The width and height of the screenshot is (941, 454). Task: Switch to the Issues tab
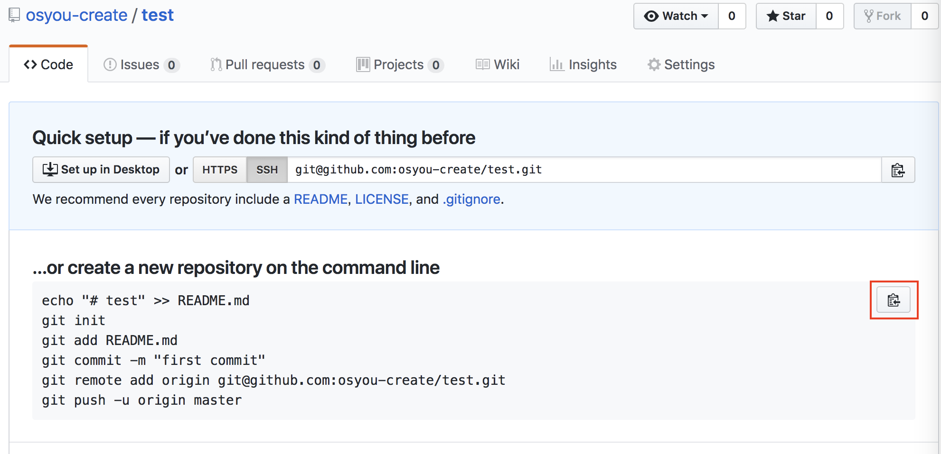[x=141, y=64]
